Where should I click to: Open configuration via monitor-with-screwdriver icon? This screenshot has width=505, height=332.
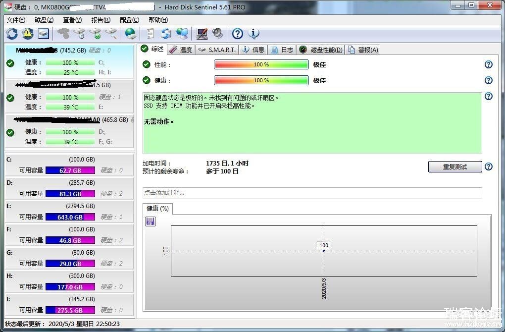[x=202, y=34]
